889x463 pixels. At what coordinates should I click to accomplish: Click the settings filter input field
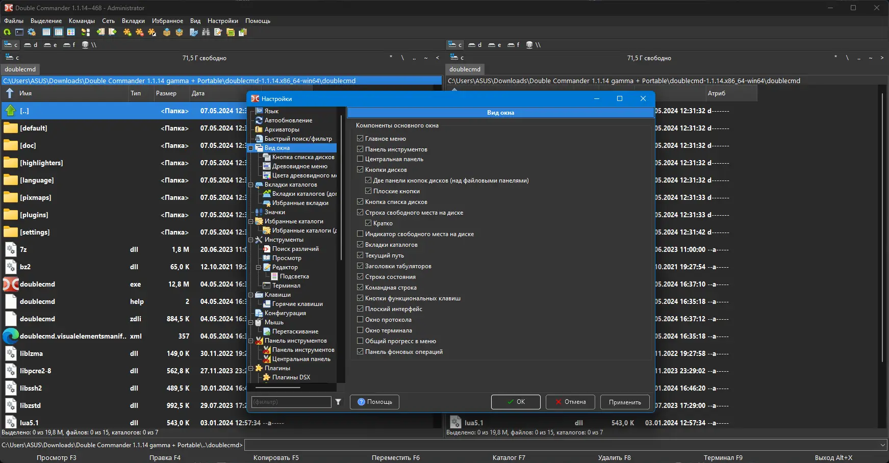tap(291, 402)
